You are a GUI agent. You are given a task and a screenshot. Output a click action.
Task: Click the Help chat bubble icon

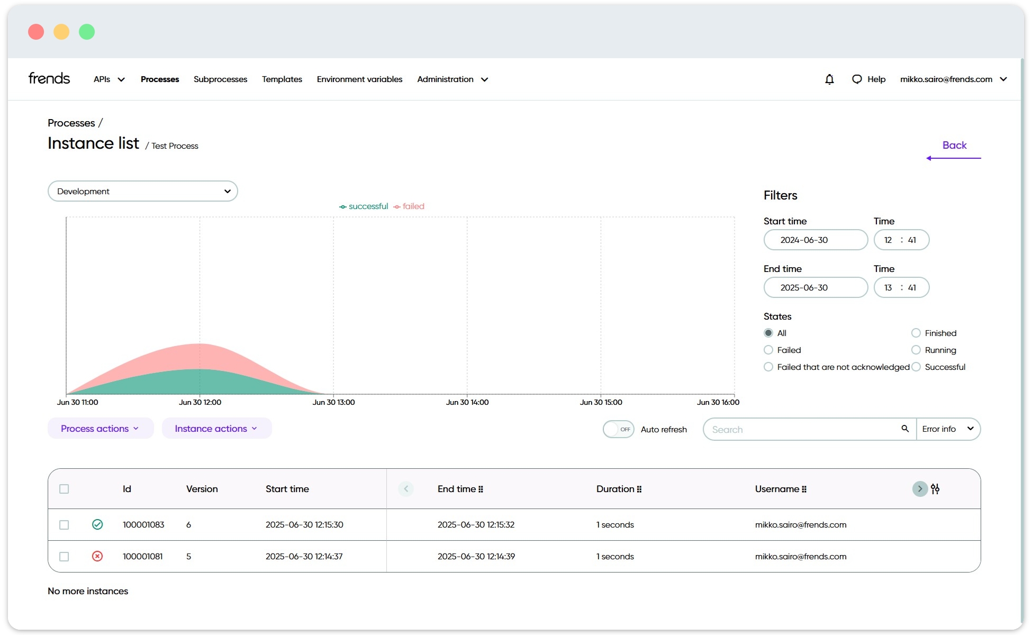click(857, 79)
